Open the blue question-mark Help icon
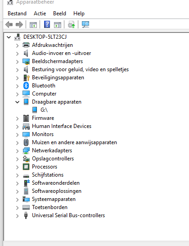The image size is (189, 246). (x=47, y=24)
